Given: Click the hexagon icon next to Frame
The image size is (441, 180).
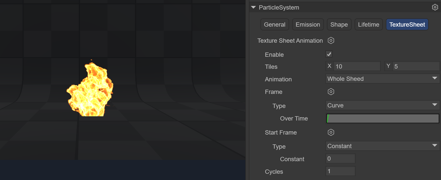Looking at the screenshot, I should (x=331, y=92).
